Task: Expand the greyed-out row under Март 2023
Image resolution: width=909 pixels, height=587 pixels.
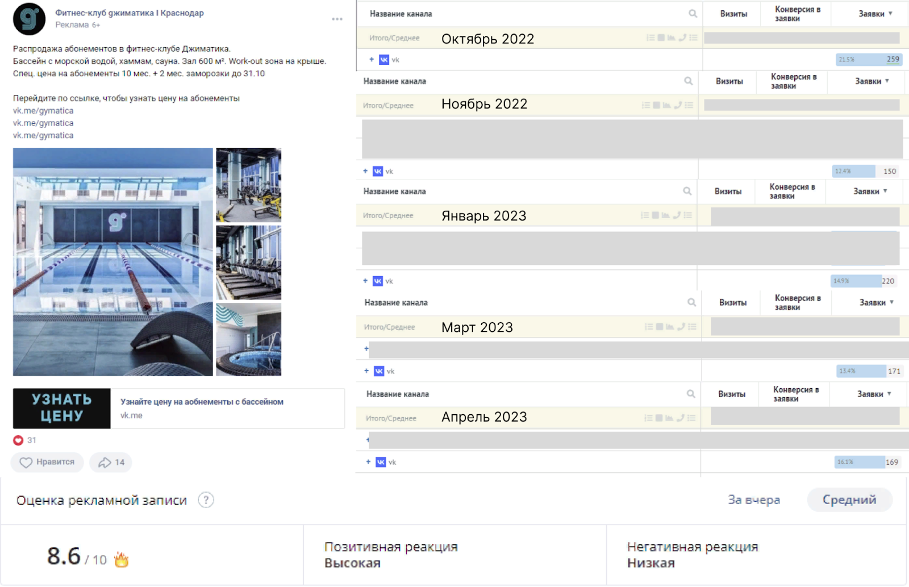Action: [x=366, y=348]
